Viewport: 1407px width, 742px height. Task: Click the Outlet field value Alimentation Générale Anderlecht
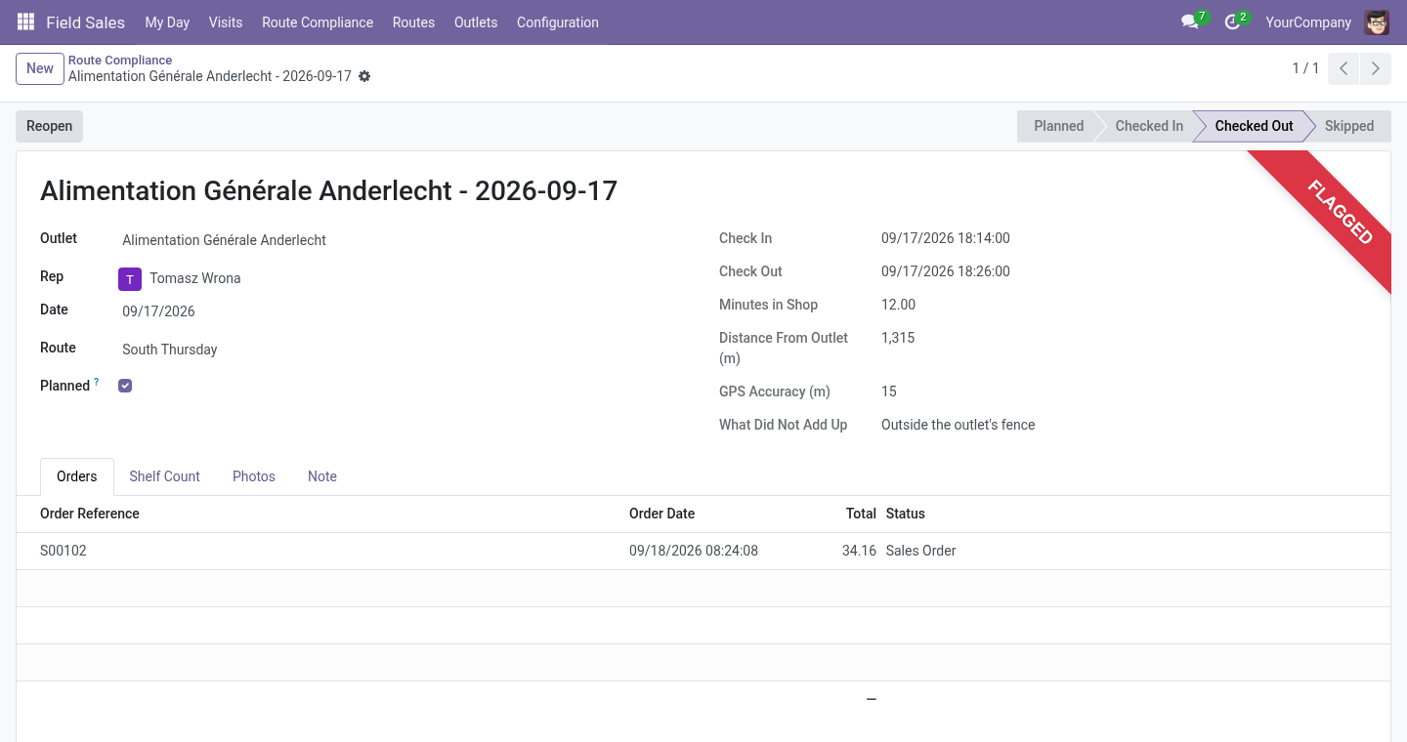(224, 240)
